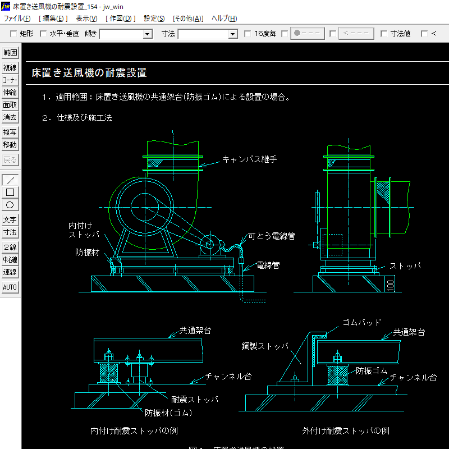Select the line drawing tool icon
This screenshot has width=449, height=449.
point(10,180)
